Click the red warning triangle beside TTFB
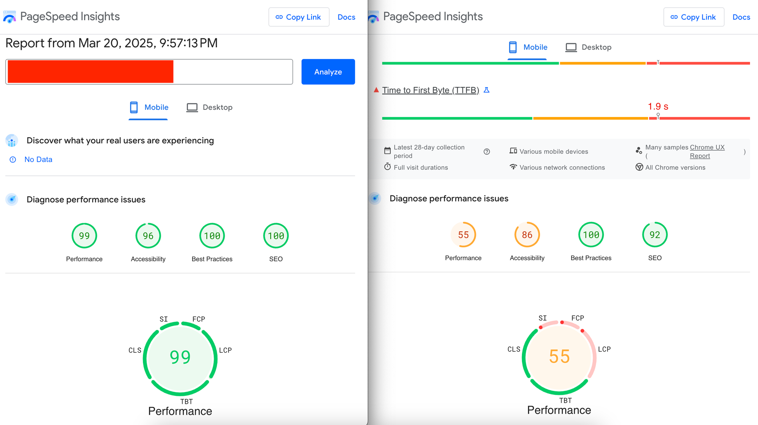Screen dimensions: 758x425 [x=376, y=90]
